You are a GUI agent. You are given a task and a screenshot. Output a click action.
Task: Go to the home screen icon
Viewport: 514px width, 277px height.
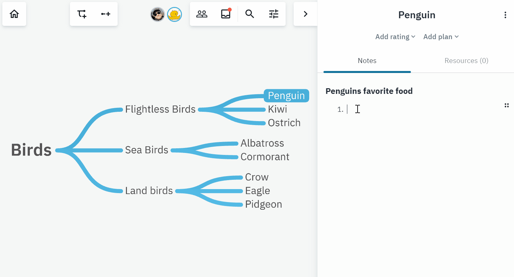point(14,14)
